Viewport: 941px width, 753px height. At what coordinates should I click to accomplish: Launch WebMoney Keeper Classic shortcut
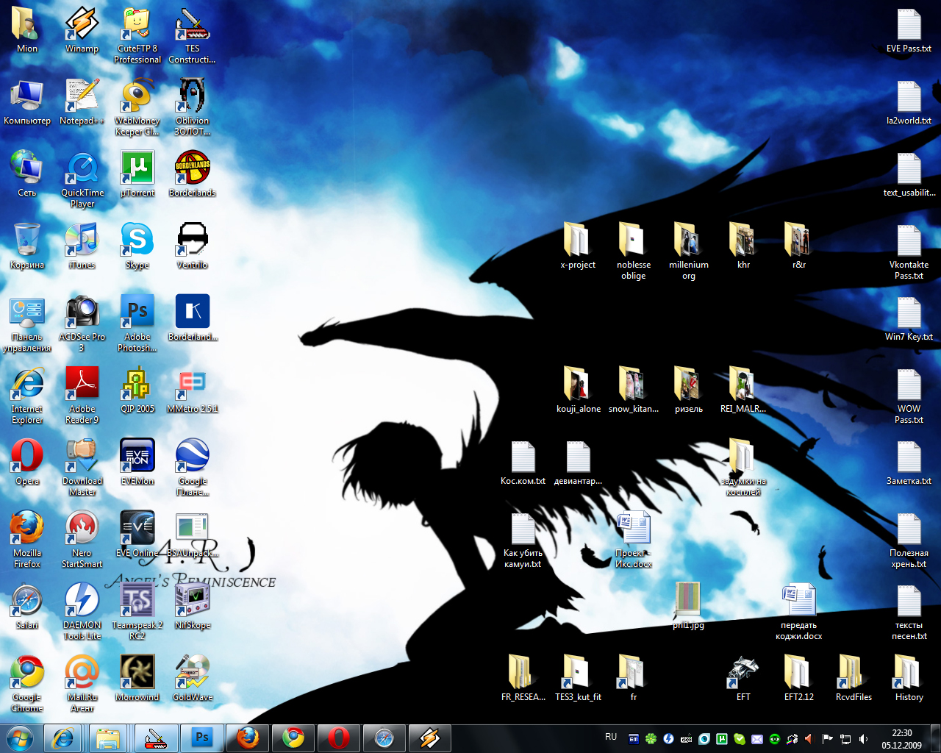coord(137,107)
